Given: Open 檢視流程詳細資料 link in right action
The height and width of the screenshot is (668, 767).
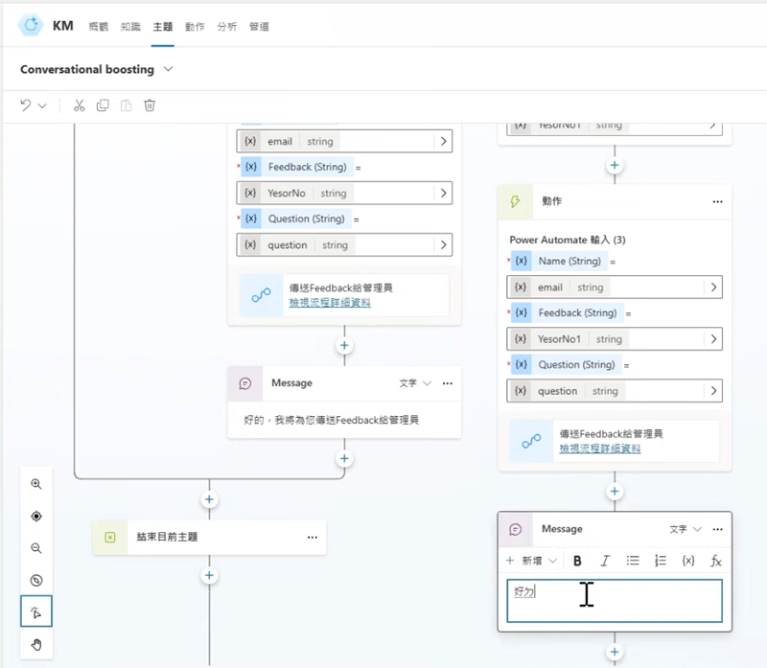Looking at the screenshot, I should 600,448.
